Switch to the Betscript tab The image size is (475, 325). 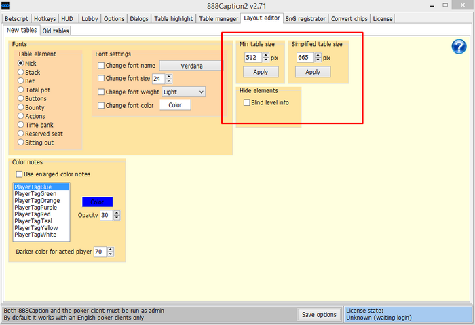coord(16,19)
